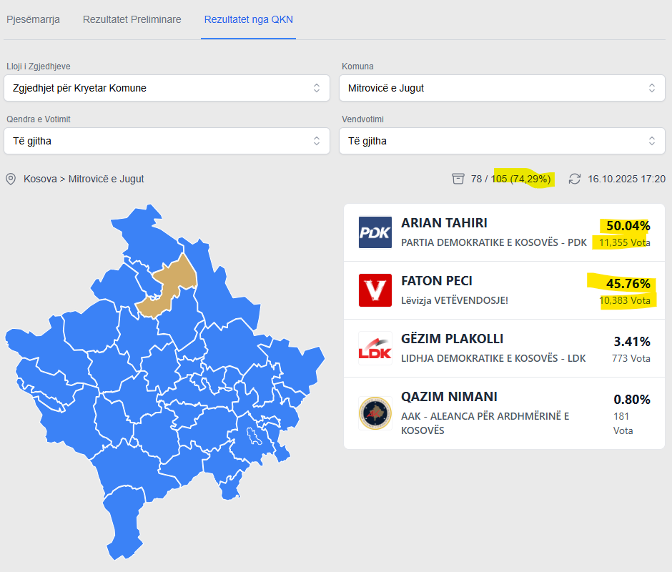Open the Qendra e Votimit dropdown

tap(167, 141)
